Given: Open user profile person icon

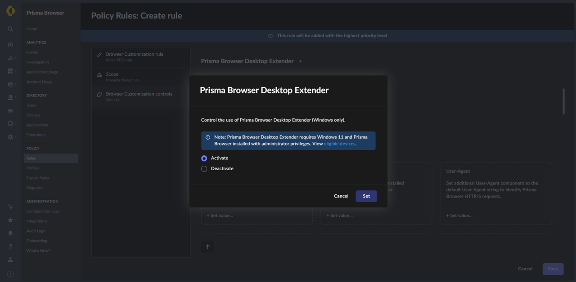Looking at the screenshot, I should [x=10, y=260].
